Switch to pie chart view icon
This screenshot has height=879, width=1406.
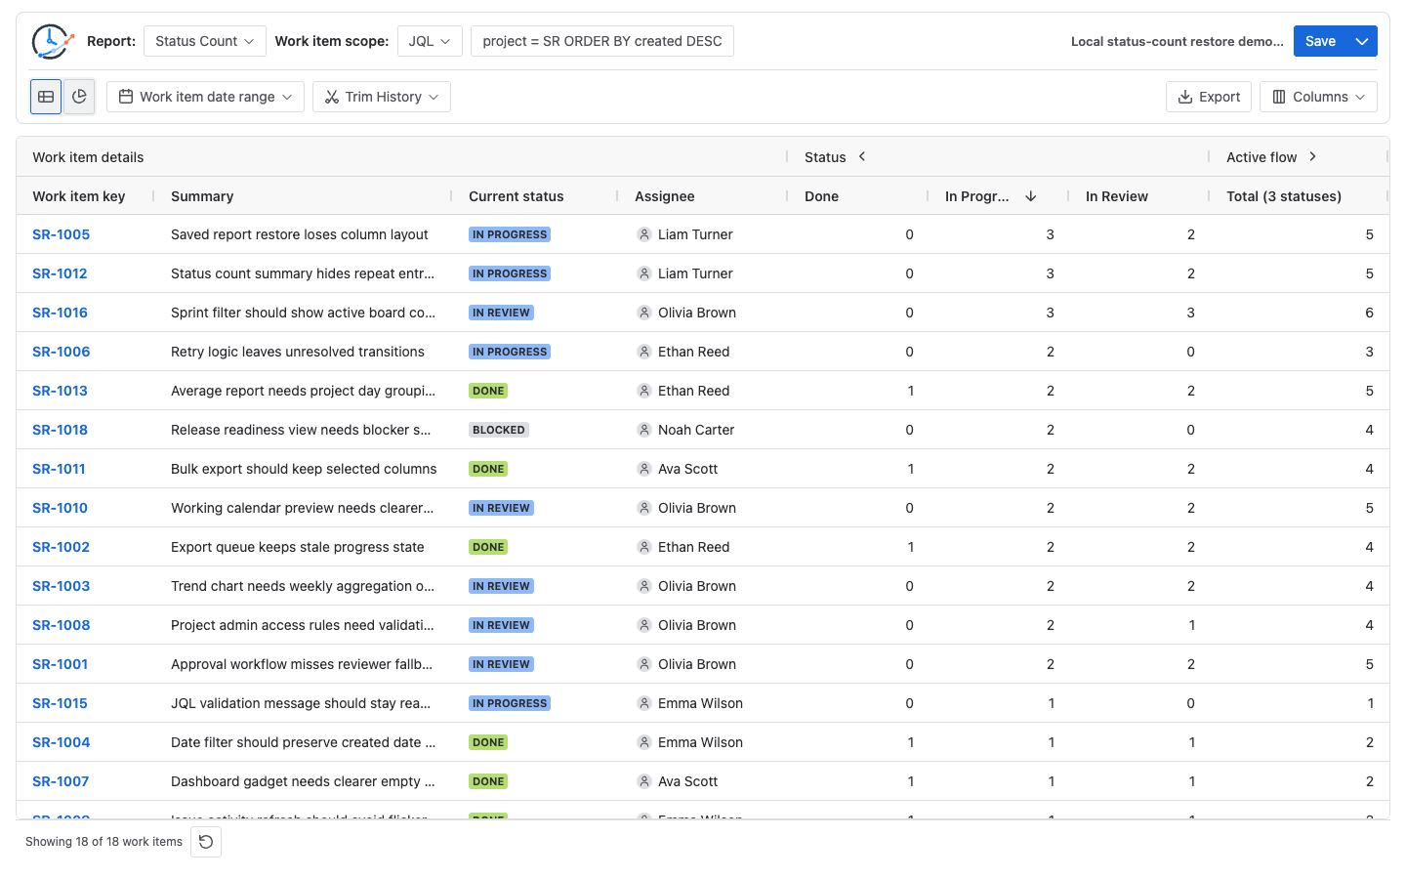(x=79, y=97)
